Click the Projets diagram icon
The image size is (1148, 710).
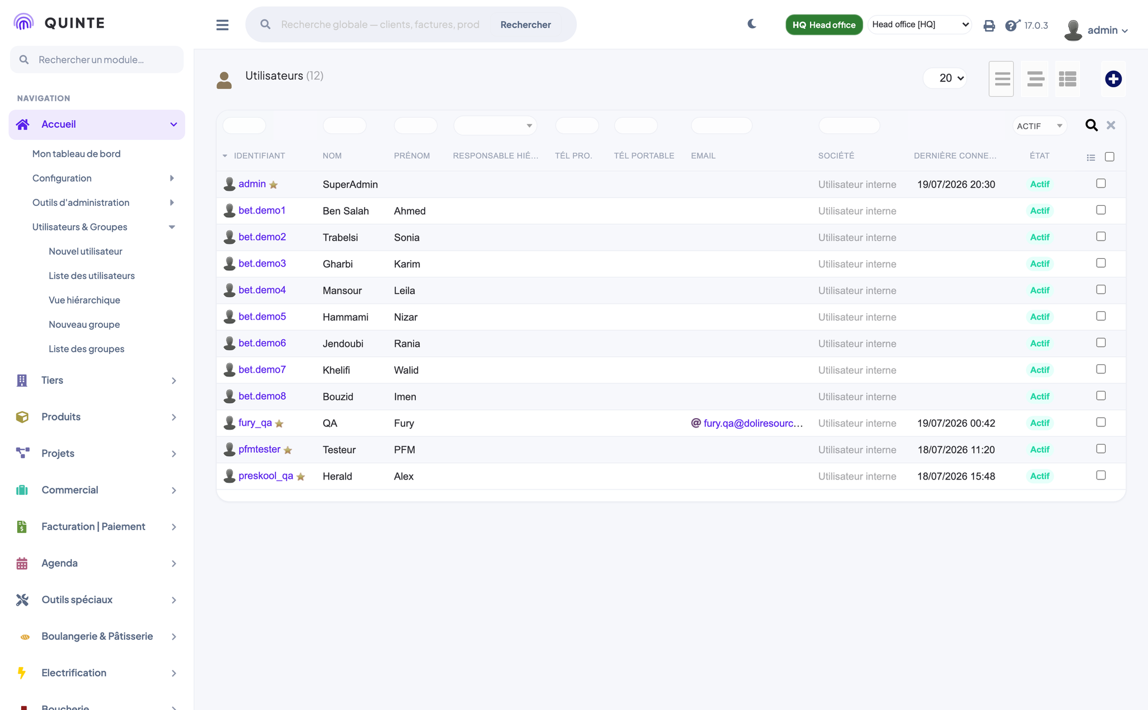tap(22, 453)
